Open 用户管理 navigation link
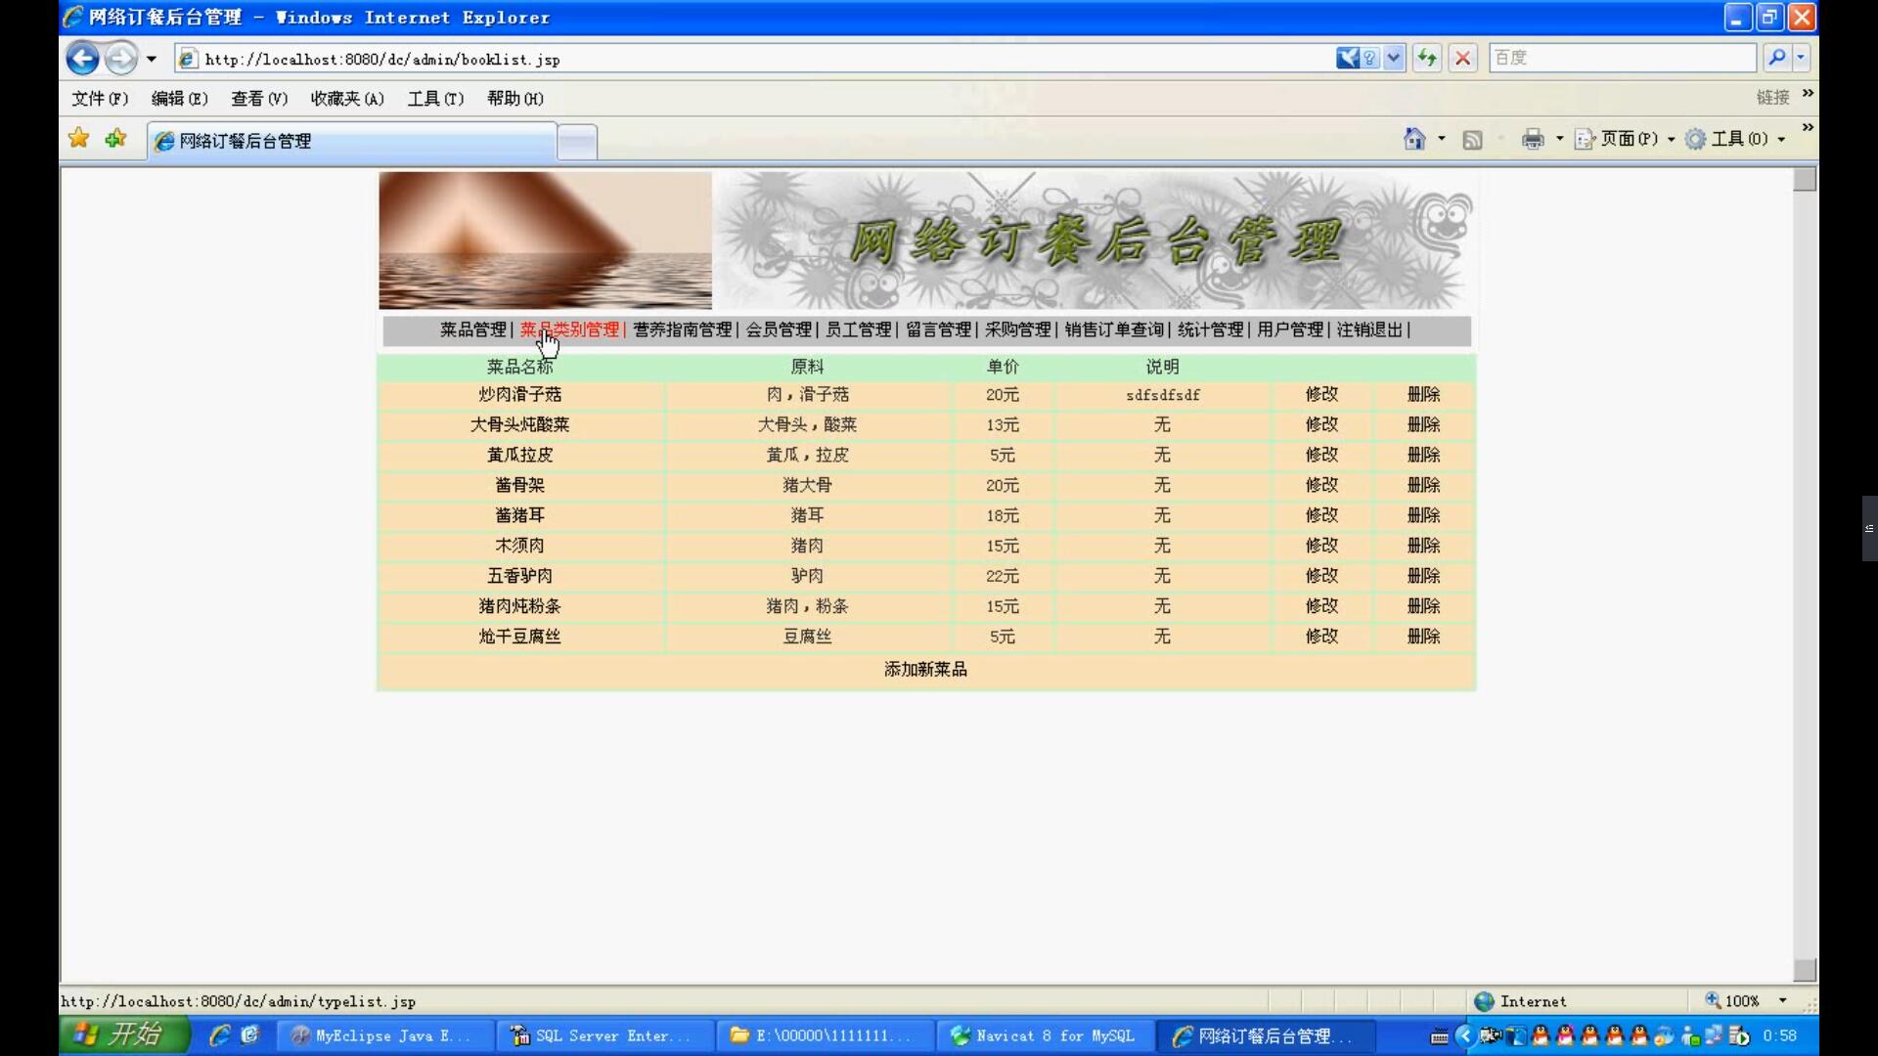 pos(1290,330)
